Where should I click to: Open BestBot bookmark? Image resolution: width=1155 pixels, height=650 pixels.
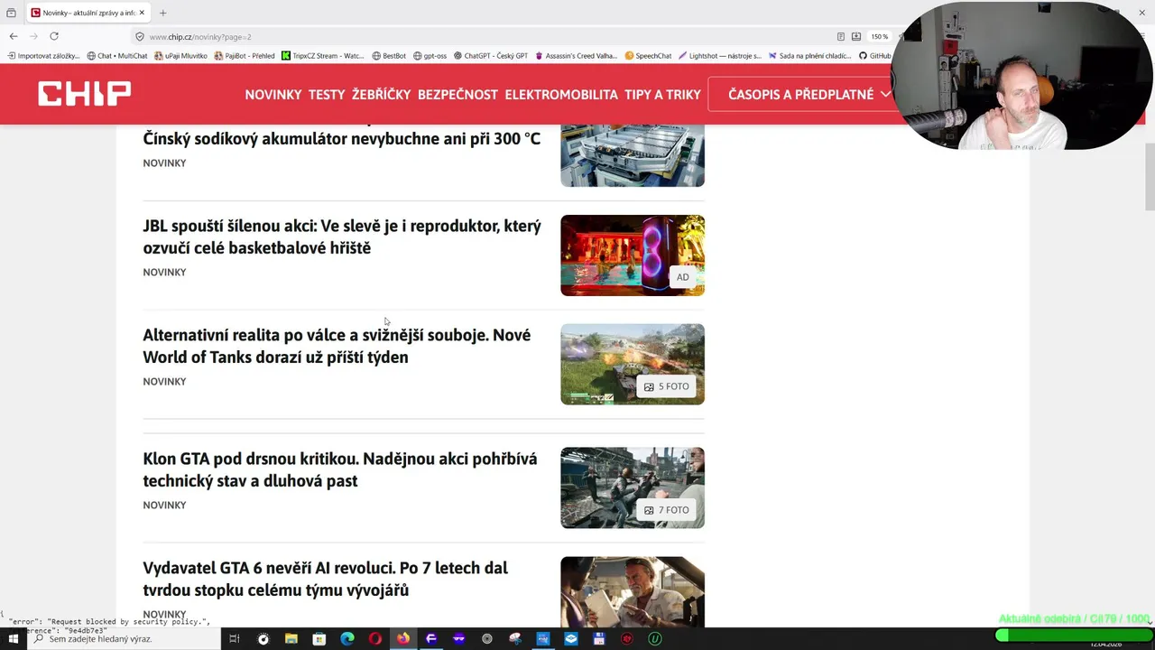tap(389, 56)
